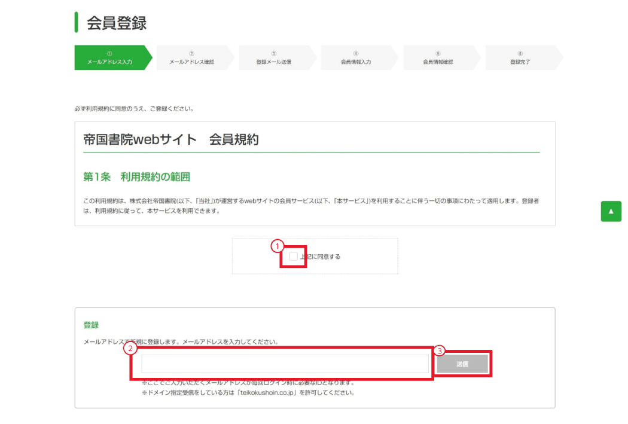This screenshot has width=628, height=424.
Task: Click the green scroll-to-top arrow button
Action: [x=611, y=211]
